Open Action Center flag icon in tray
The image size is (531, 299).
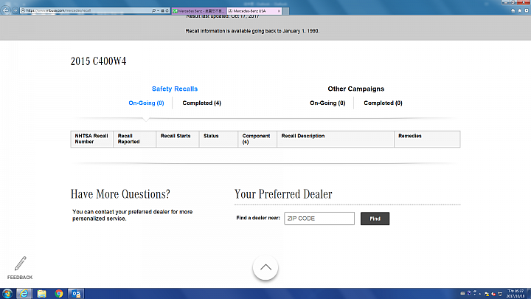point(487,294)
